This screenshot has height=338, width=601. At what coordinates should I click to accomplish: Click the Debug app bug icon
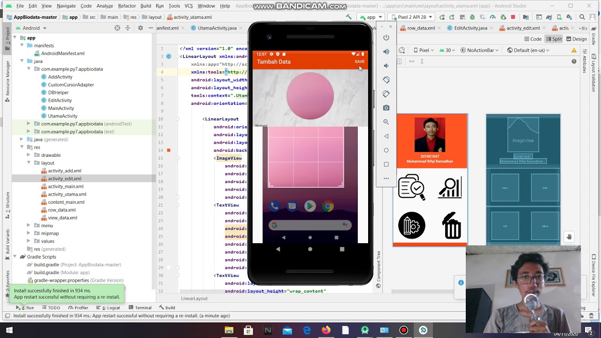(x=472, y=17)
